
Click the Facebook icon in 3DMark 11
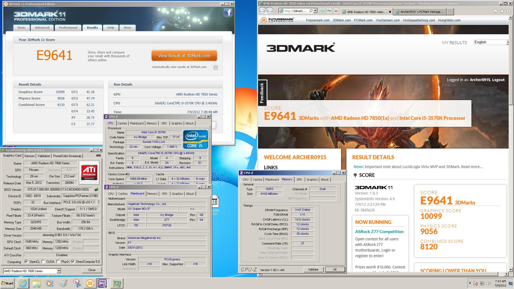click(228, 12)
